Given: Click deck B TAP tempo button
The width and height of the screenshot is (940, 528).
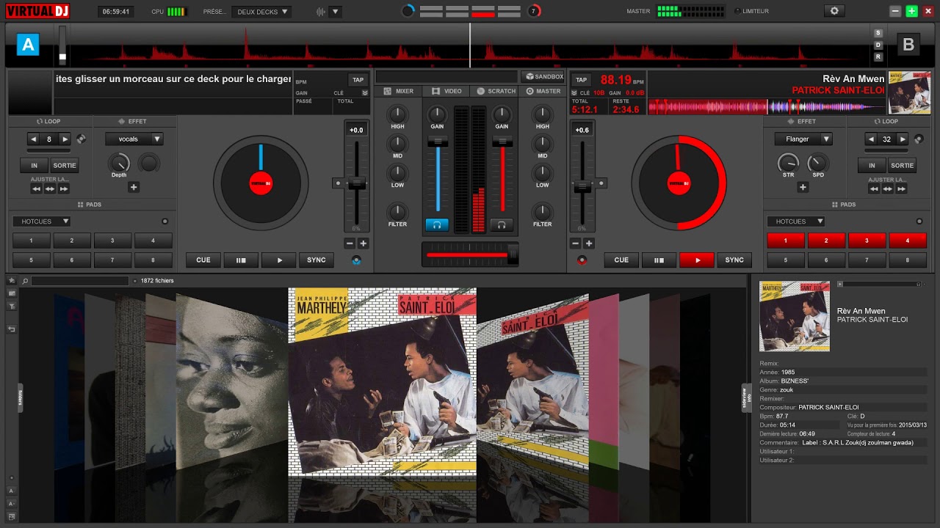Looking at the screenshot, I should point(581,80).
